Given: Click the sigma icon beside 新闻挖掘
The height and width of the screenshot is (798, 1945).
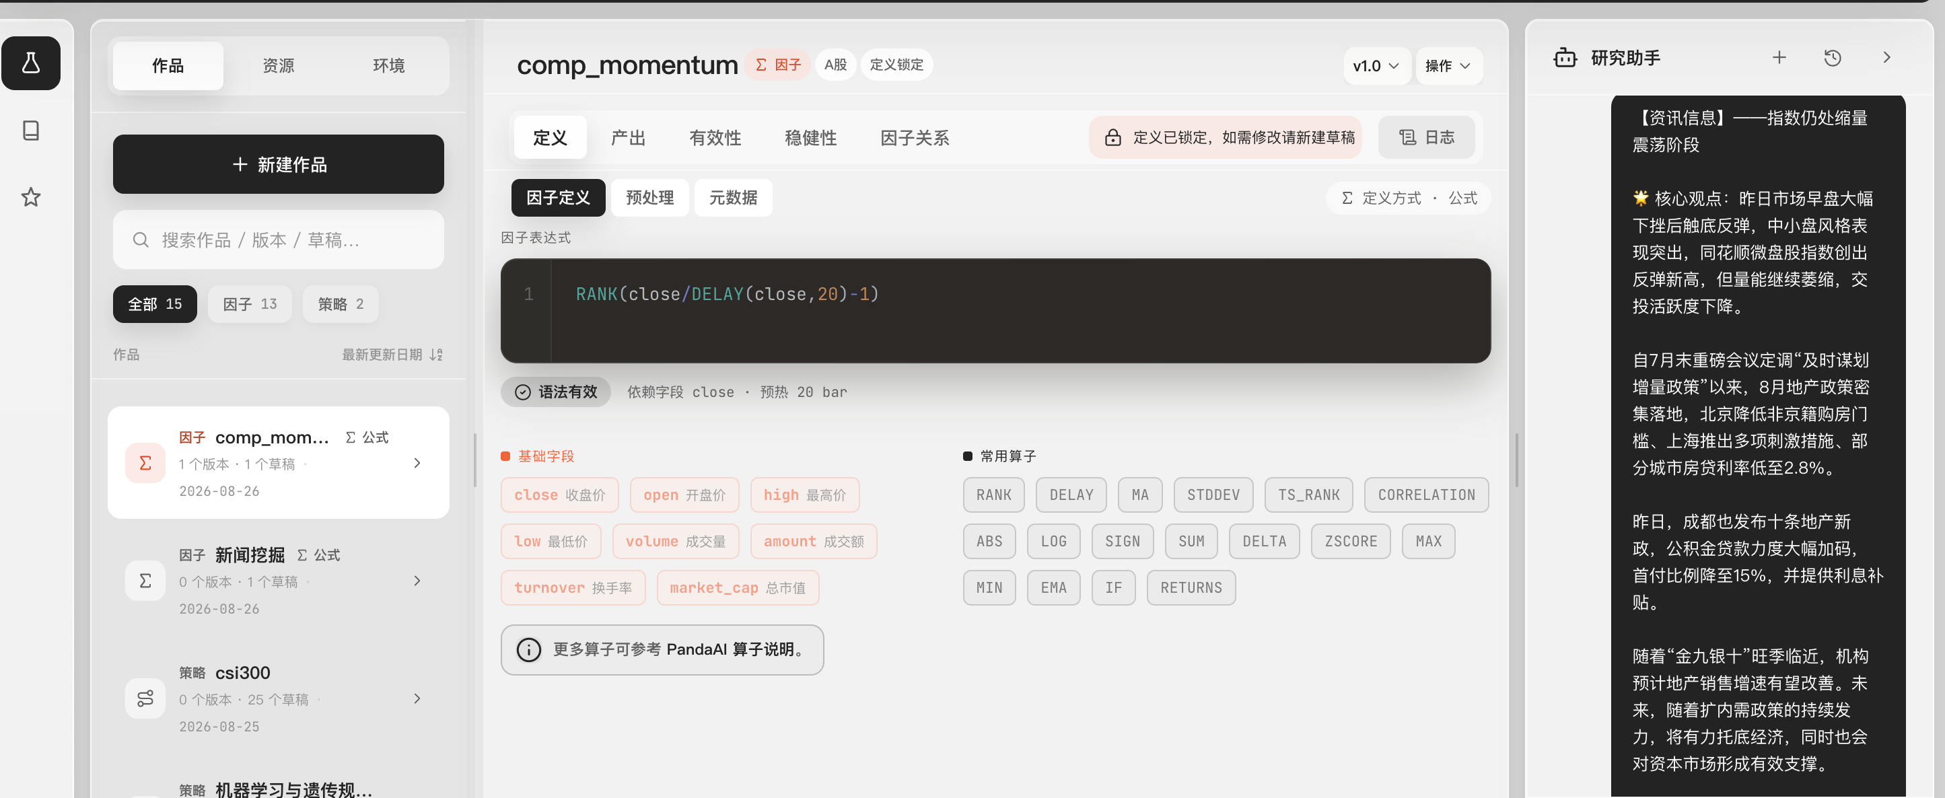Looking at the screenshot, I should pyautogui.click(x=145, y=581).
